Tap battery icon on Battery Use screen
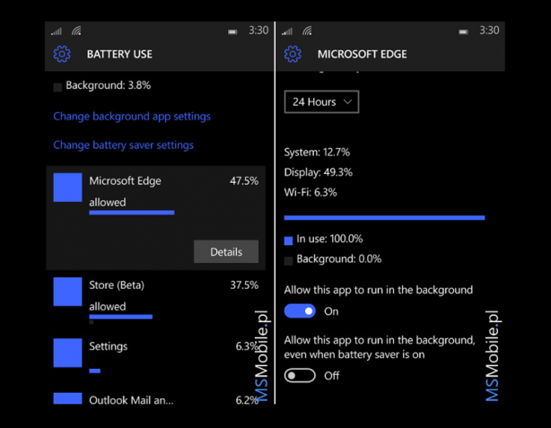The image size is (551, 428). click(x=232, y=32)
